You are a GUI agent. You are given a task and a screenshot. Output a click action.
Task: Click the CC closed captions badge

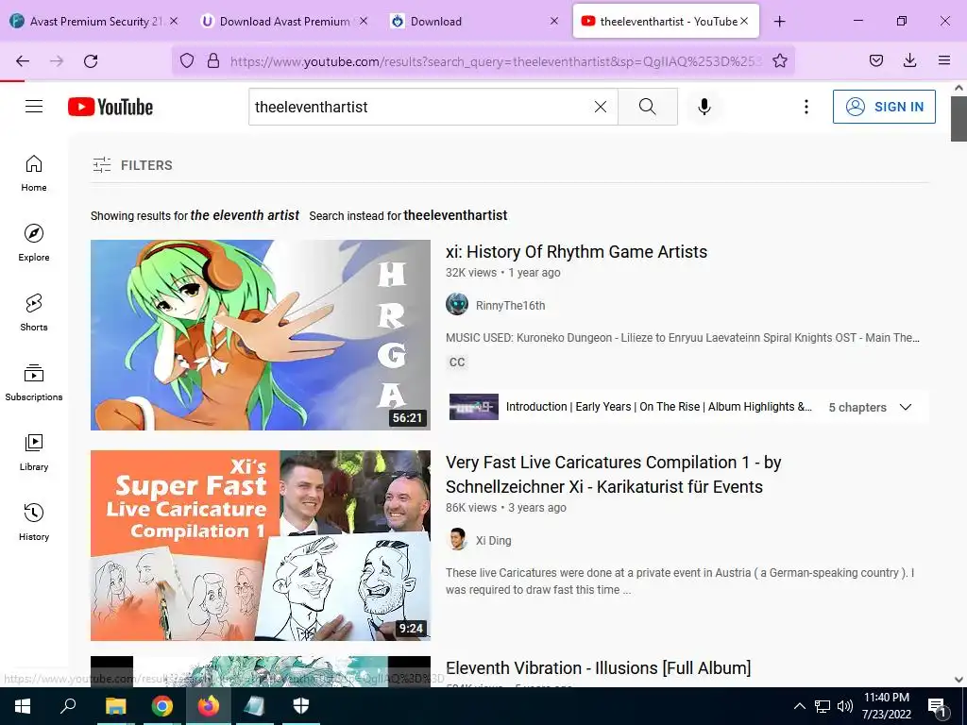[x=457, y=362]
